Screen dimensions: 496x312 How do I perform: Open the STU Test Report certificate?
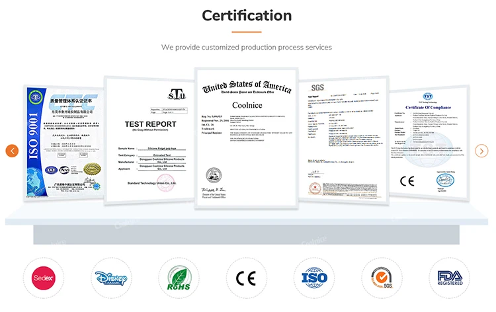point(149,140)
